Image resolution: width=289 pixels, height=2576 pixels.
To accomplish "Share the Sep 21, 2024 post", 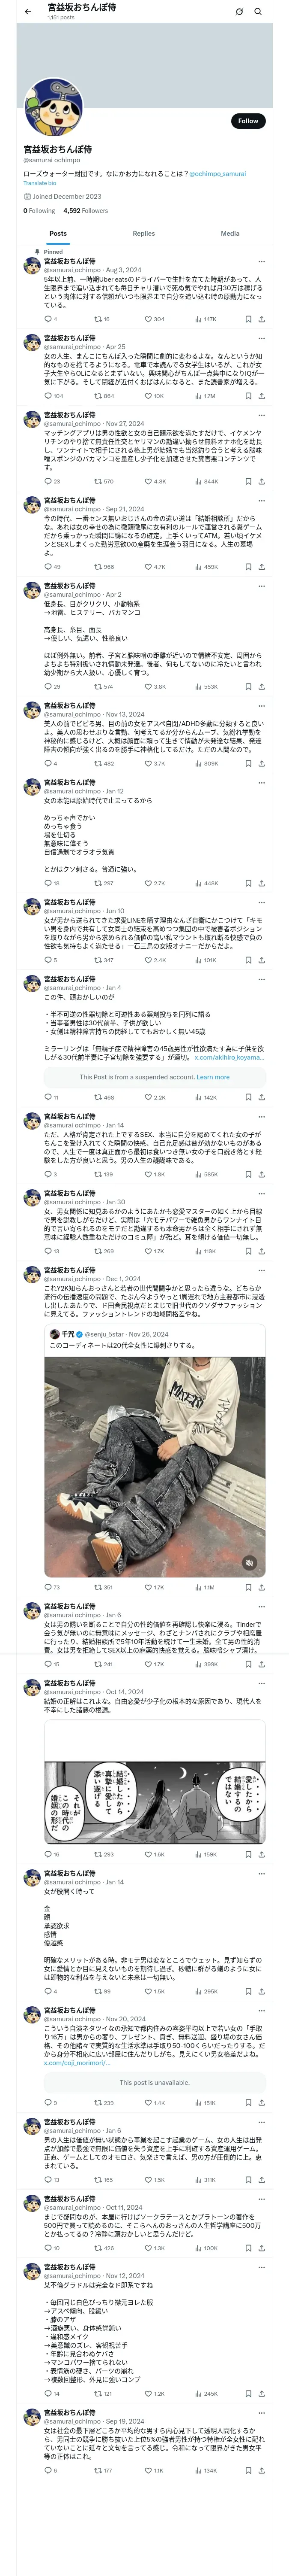I will point(262,567).
